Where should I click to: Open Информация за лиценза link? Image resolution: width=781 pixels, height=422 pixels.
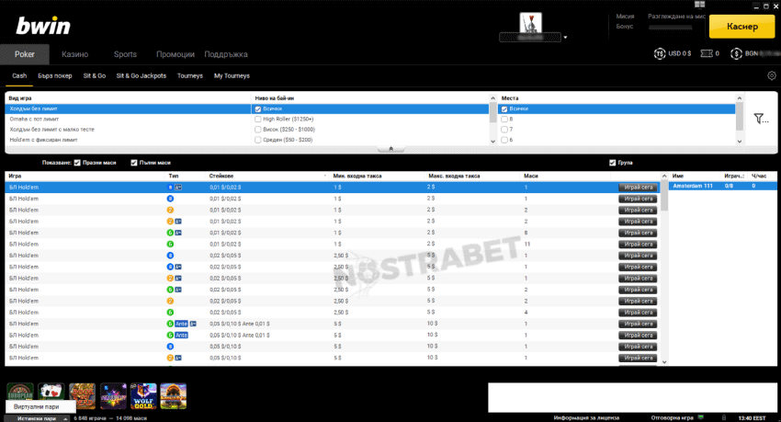coord(586,418)
